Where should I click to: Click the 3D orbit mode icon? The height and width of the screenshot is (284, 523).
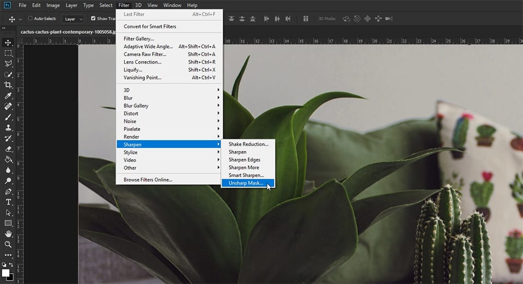click(x=346, y=19)
